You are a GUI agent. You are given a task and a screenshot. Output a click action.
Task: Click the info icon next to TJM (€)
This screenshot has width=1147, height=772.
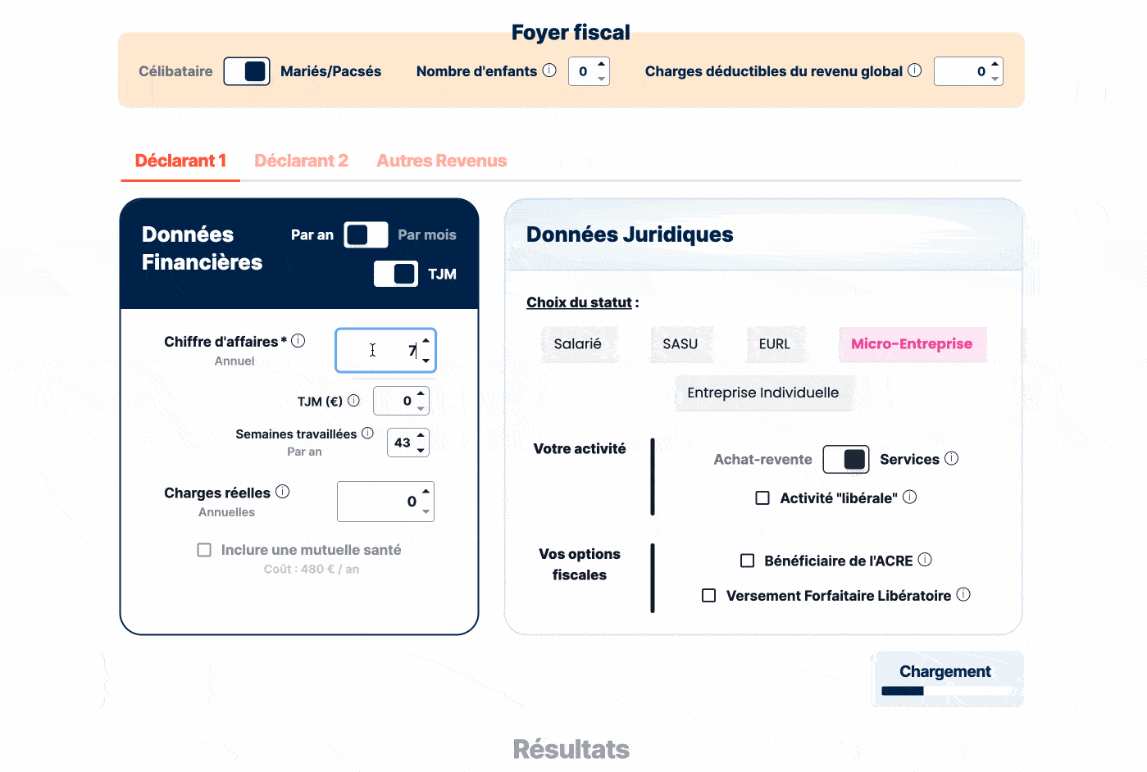pyautogui.click(x=353, y=400)
